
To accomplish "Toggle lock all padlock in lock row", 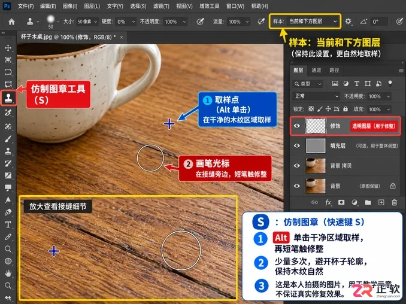I will pos(346,109).
